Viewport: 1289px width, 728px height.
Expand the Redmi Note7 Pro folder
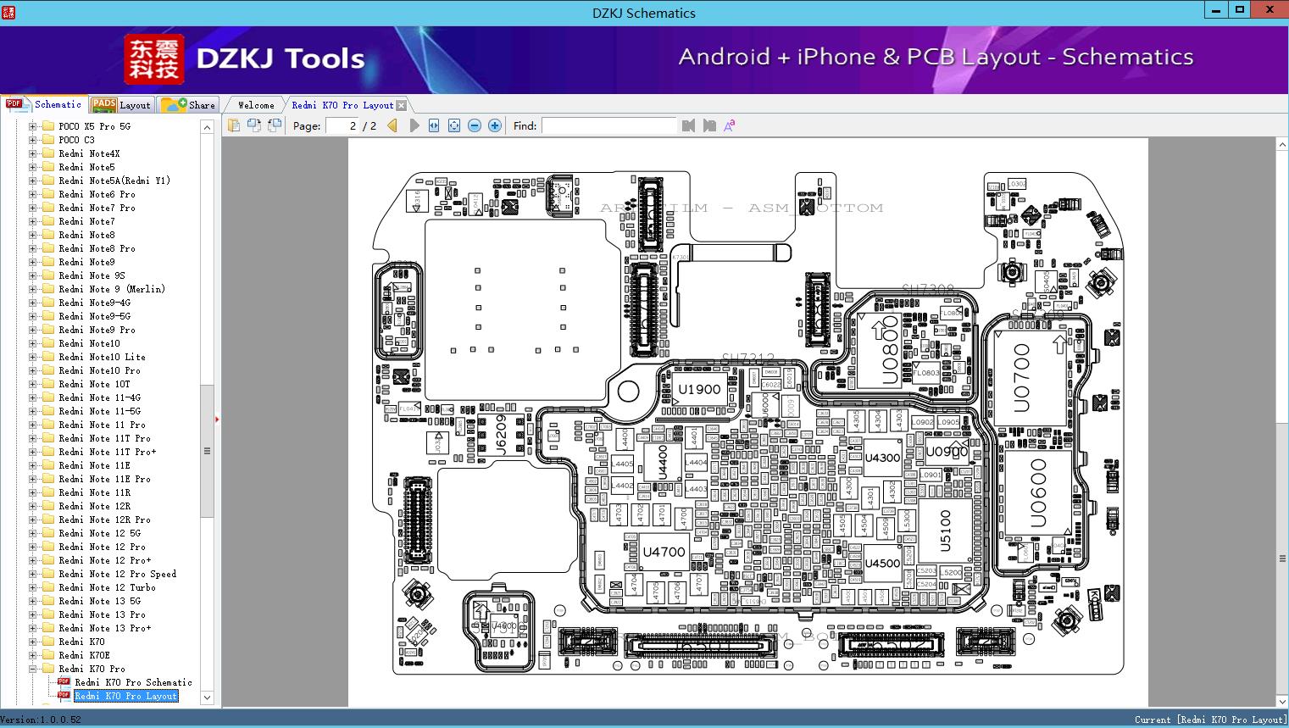tap(33, 208)
